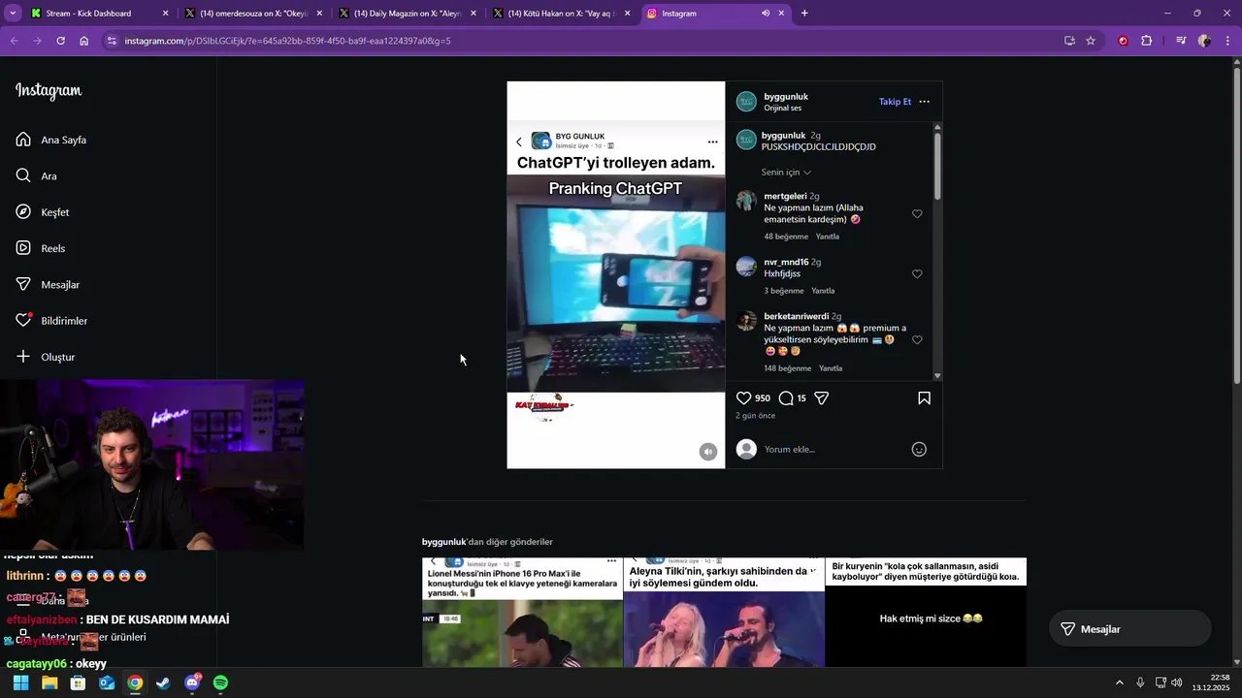1242x698 pixels.
Task: Like mertgeleri's comment
Action: pyautogui.click(x=917, y=214)
